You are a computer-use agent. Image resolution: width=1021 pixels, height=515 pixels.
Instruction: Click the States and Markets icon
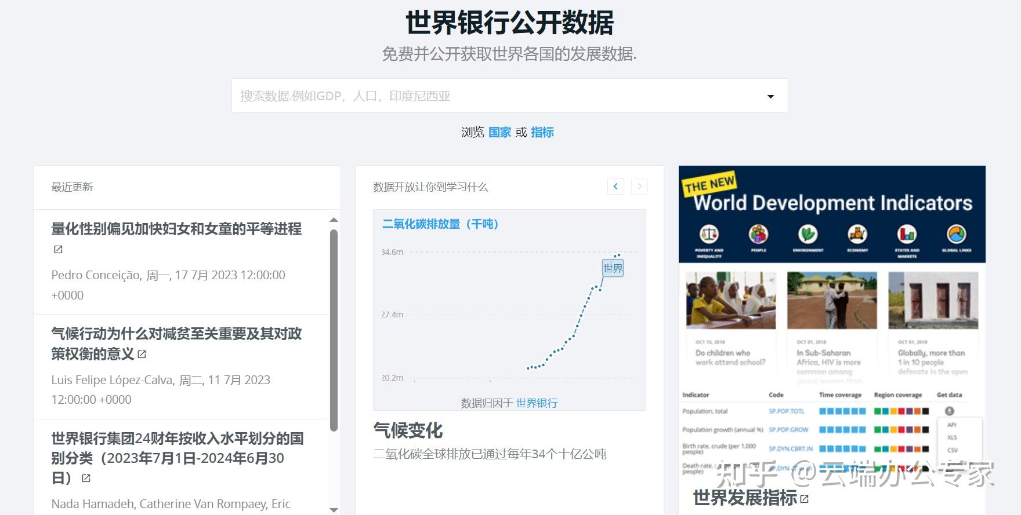pos(907,235)
